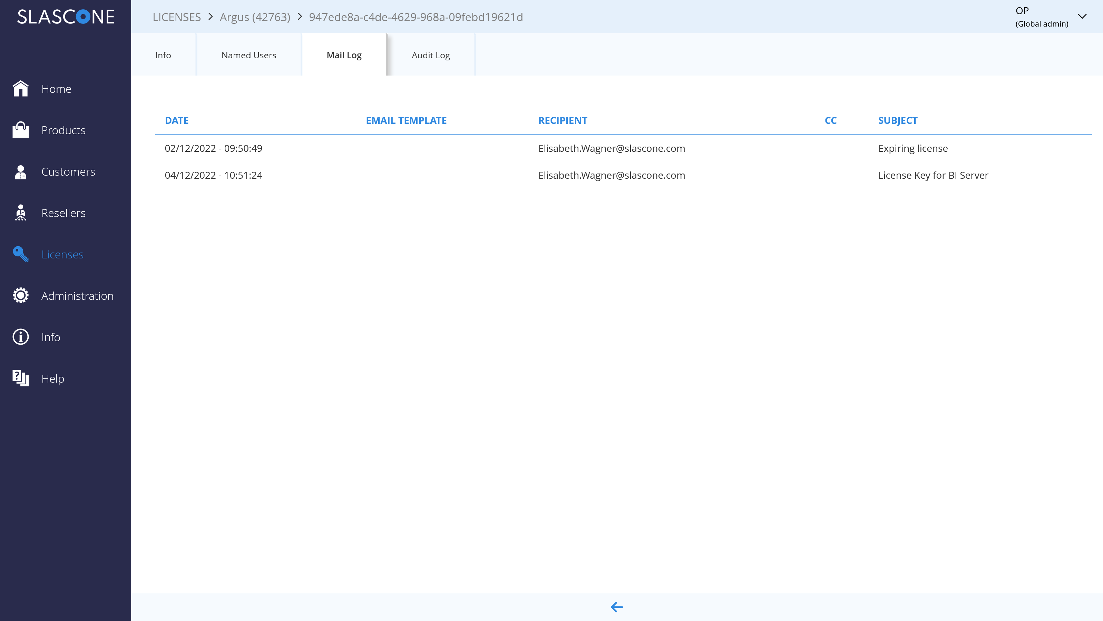
Task: Click Argus (42763) breadcrumb link
Action: click(x=255, y=17)
